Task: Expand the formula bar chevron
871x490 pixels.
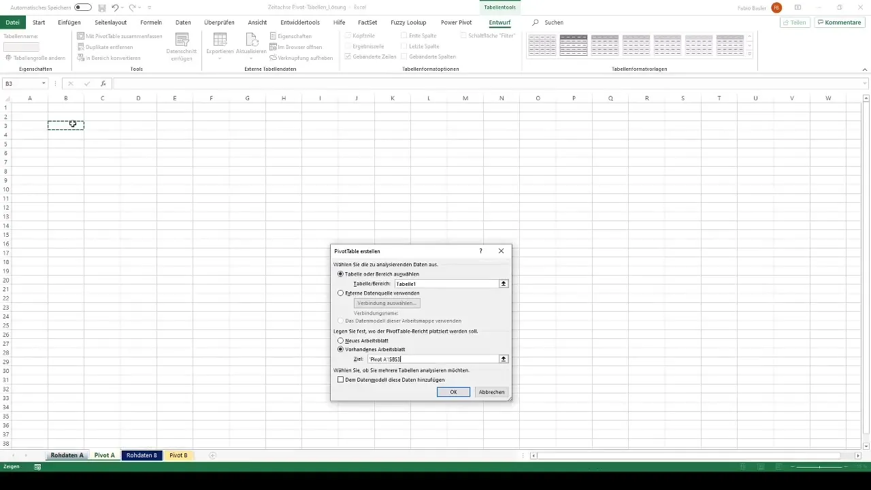Action: pyautogui.click(x=865, y=84)
